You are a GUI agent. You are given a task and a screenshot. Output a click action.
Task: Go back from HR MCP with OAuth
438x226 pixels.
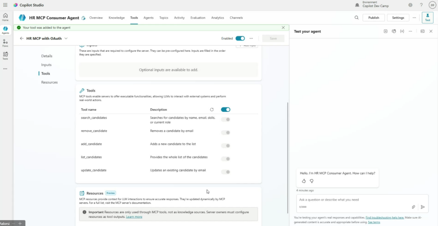(21, 39)
